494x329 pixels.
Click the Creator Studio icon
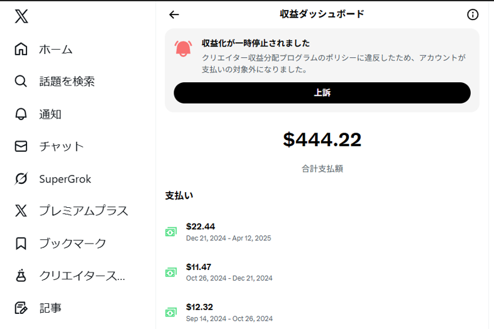21,276
